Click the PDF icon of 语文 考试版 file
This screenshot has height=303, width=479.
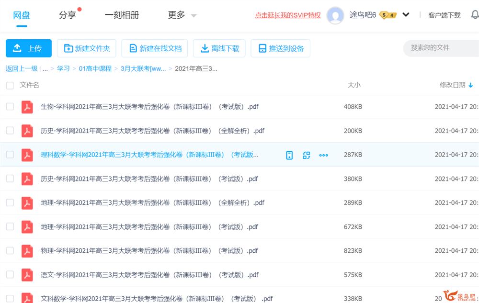tap(27, 275)
